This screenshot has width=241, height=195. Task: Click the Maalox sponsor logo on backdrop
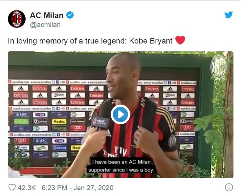59,121
